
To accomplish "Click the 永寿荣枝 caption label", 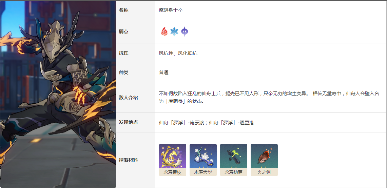I will pyautogui.click(x=173, y=172).
